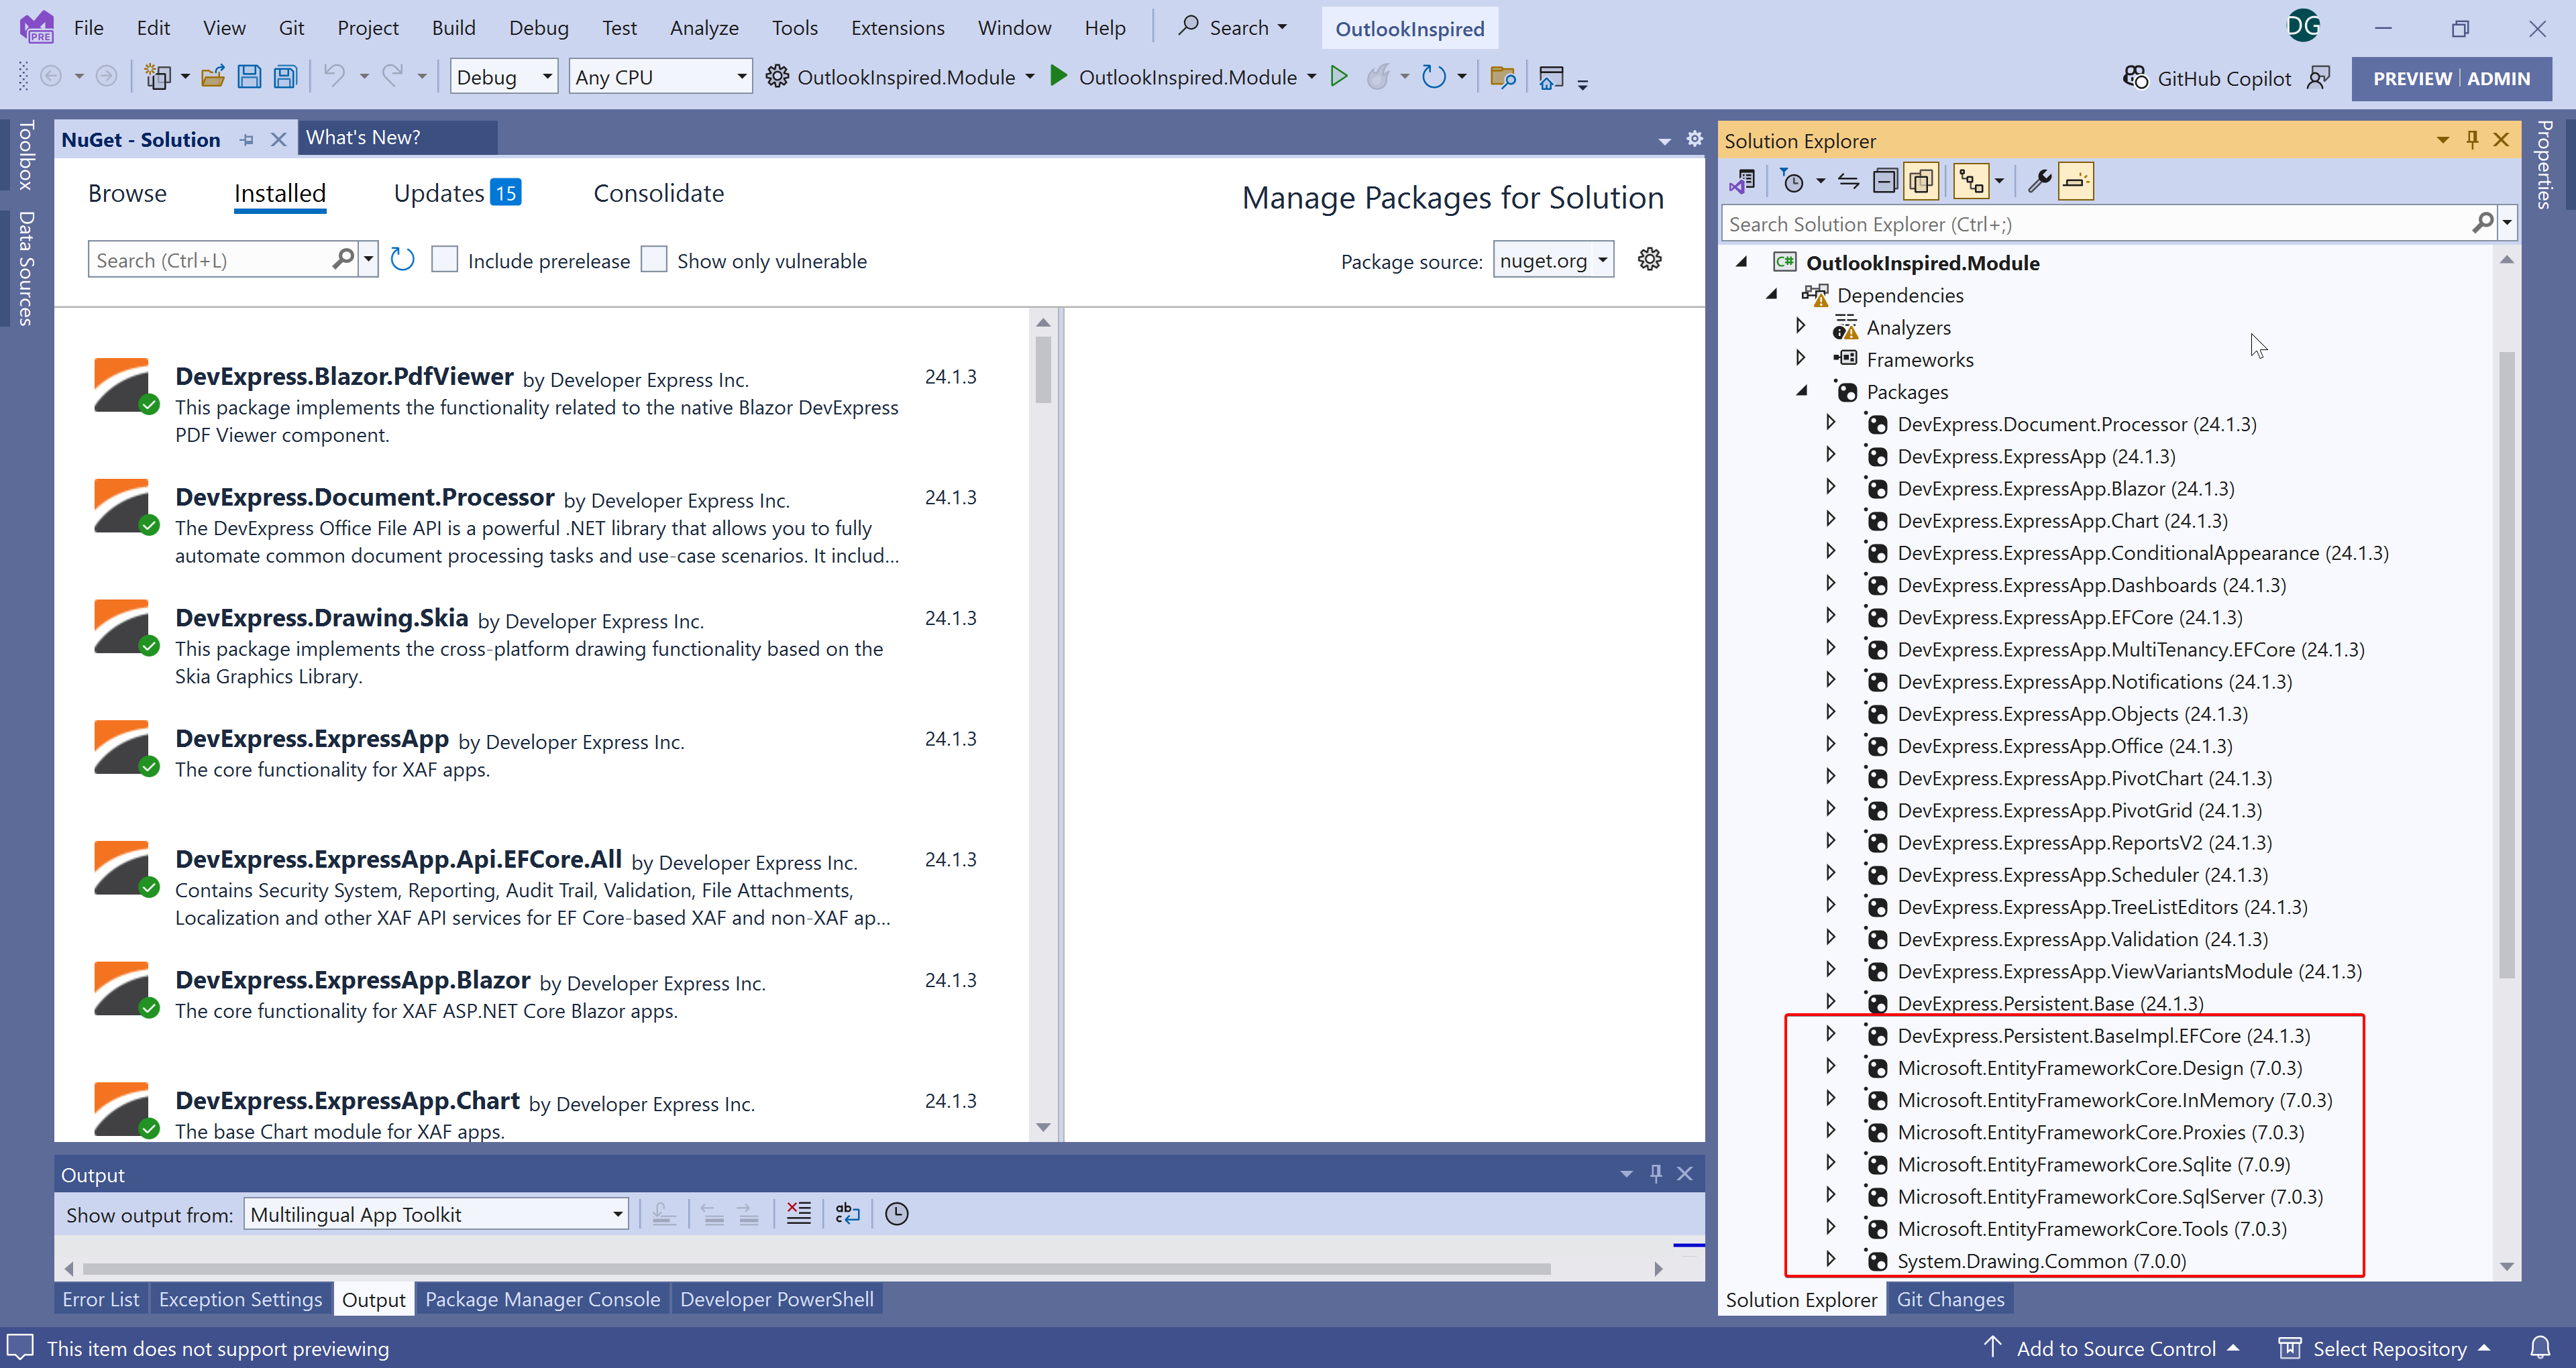Screen dimensions: 2576x1368
Task: Open NuGet package source settings gear
Action: (1650, 260)
